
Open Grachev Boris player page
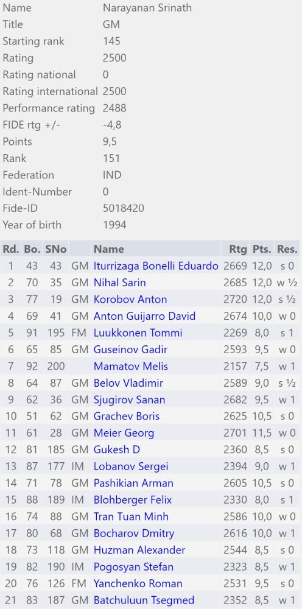pos(127,417)
